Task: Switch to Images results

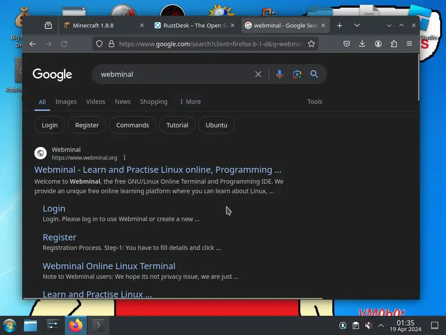Action: 66,102
